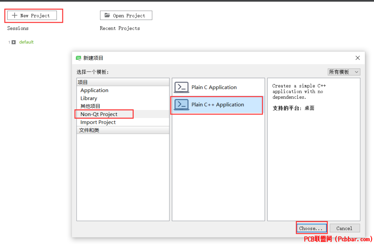The height and width of the screenshot is (244, 374).
Task: Click the Recent Projects heading
Action: (x=120, y=28)
